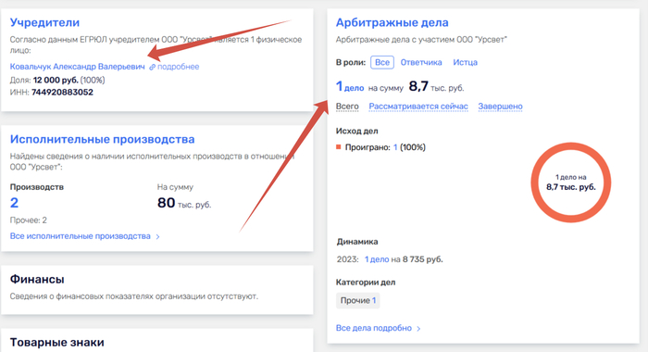Click the blue производств count 2

(x=14, y=203)
